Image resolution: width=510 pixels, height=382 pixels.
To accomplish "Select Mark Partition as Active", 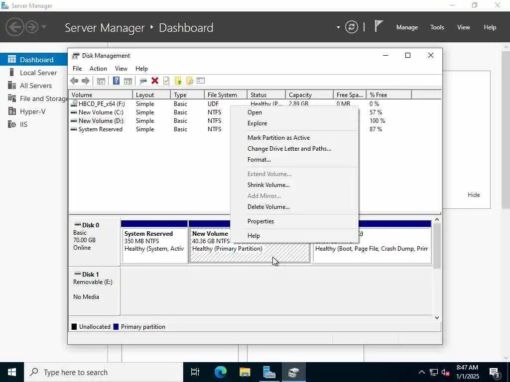I will click(x=279, y=138).
